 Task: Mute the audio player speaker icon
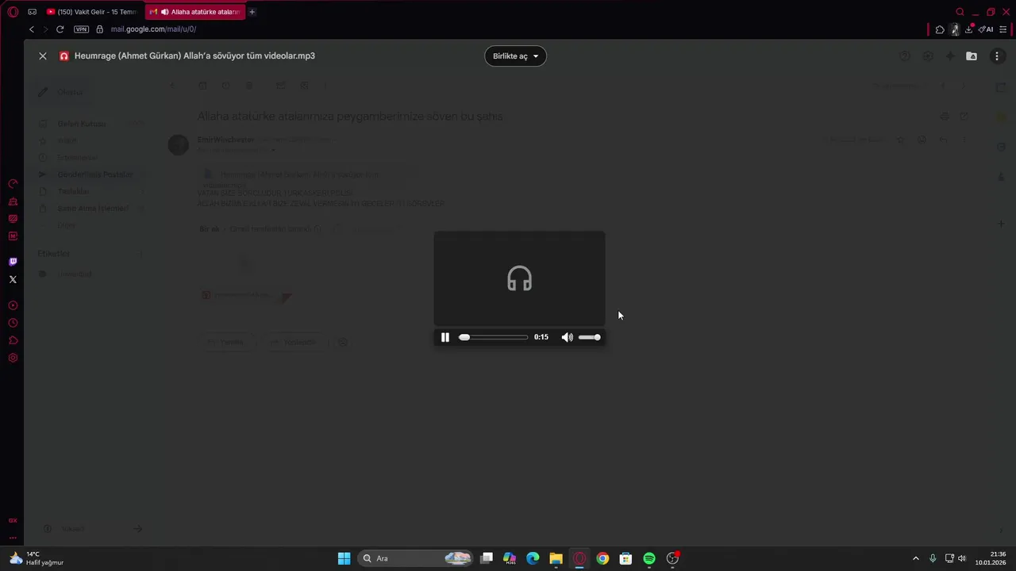tap(567, 337)
